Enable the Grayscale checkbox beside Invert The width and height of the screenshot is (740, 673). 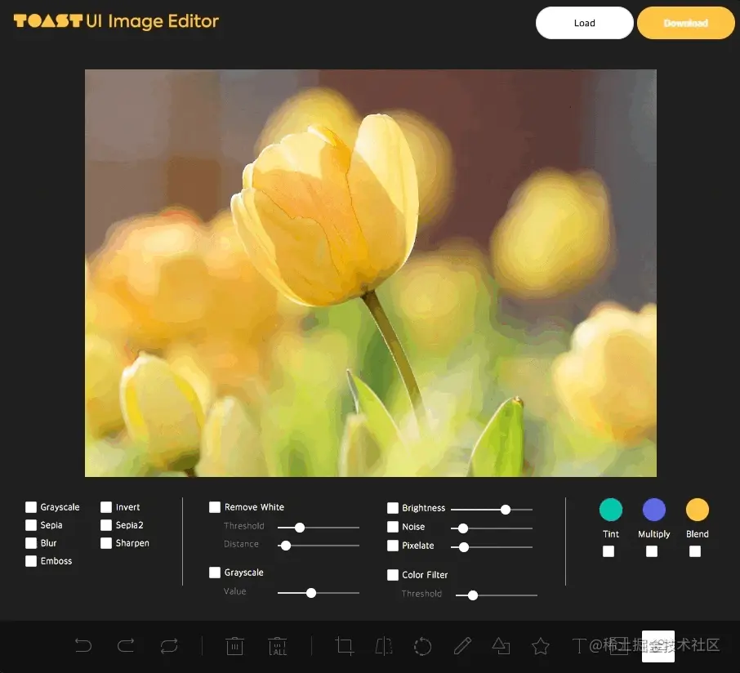(x=31, y=507)
